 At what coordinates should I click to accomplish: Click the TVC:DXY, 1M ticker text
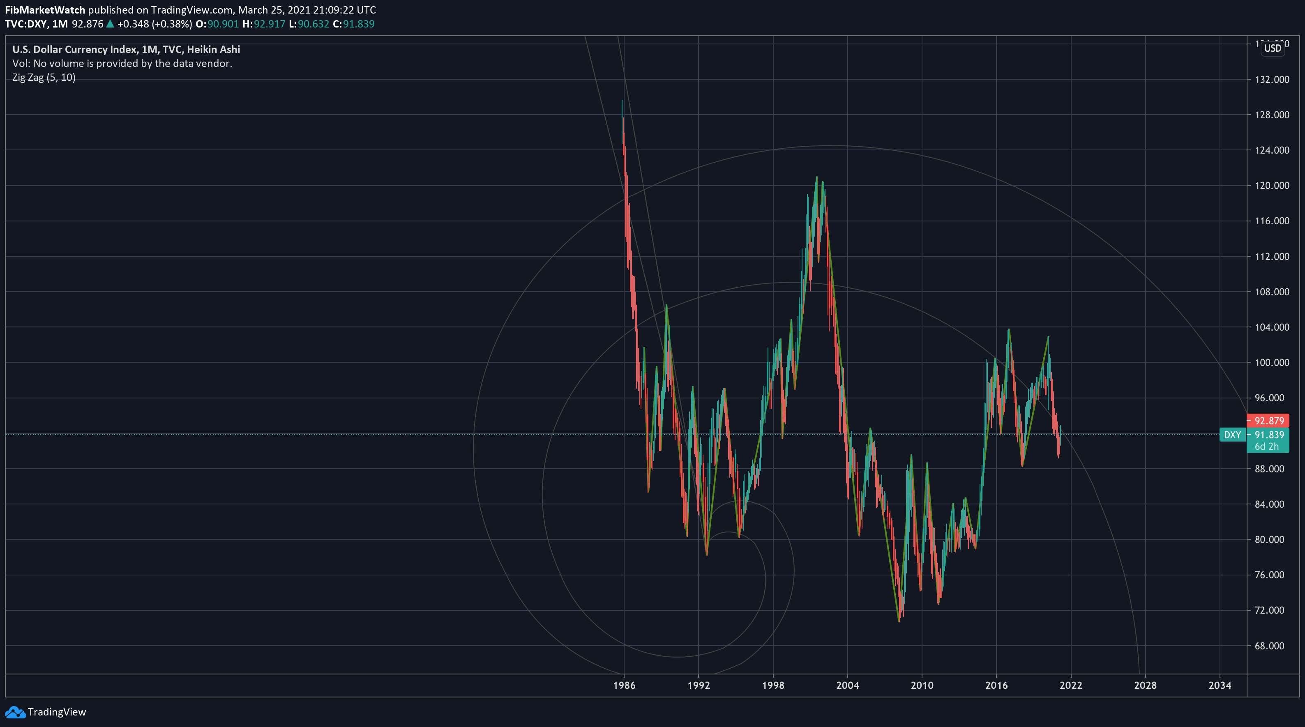[36, 24]
